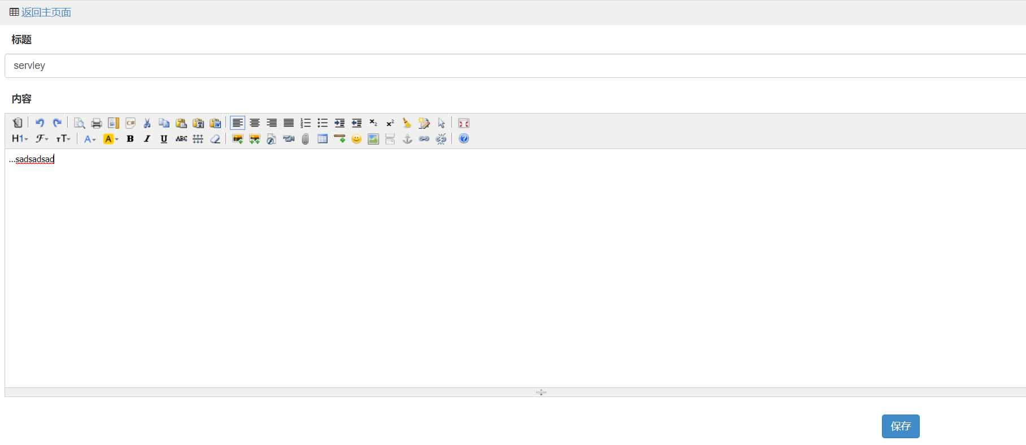Copy the selection icon
The image size is (1026, 445).
[x=164, y=123]
